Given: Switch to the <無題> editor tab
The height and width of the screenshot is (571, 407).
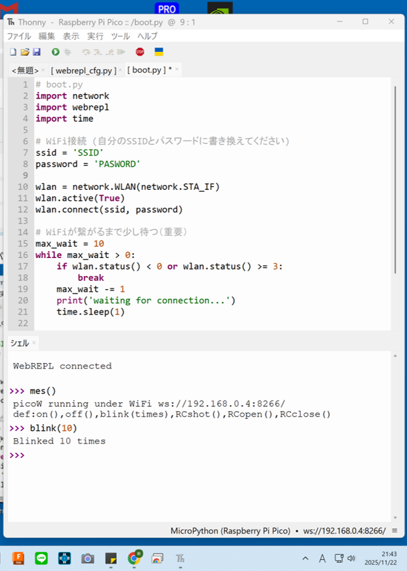Looking at the screenshot, I should [25, 70].
